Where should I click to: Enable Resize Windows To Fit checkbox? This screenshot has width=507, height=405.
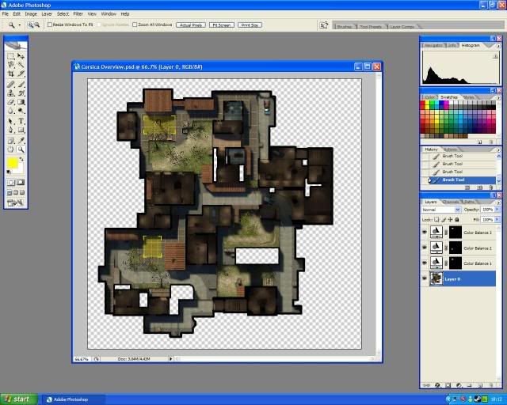[50, 25]
